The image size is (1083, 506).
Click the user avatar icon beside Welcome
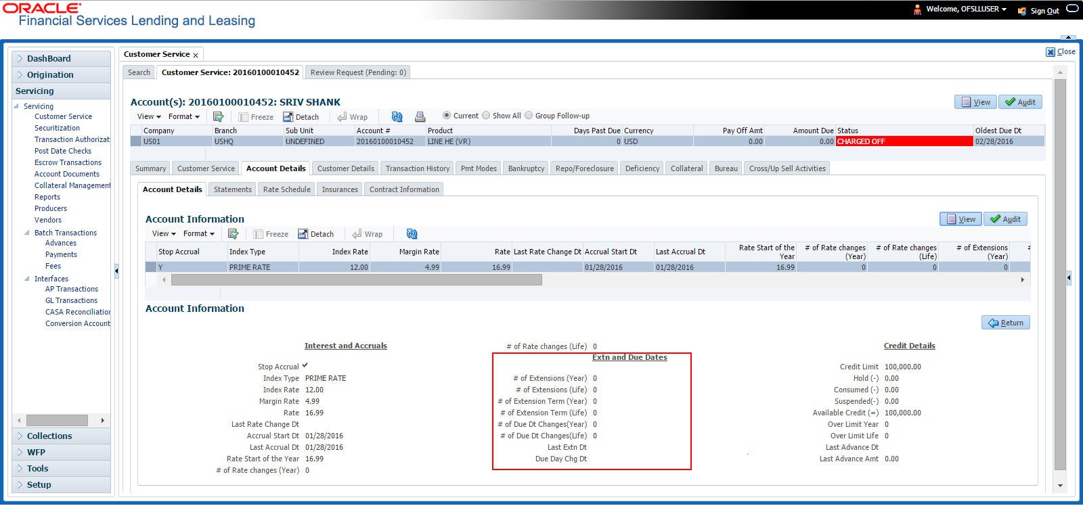[x=917, y=9]
